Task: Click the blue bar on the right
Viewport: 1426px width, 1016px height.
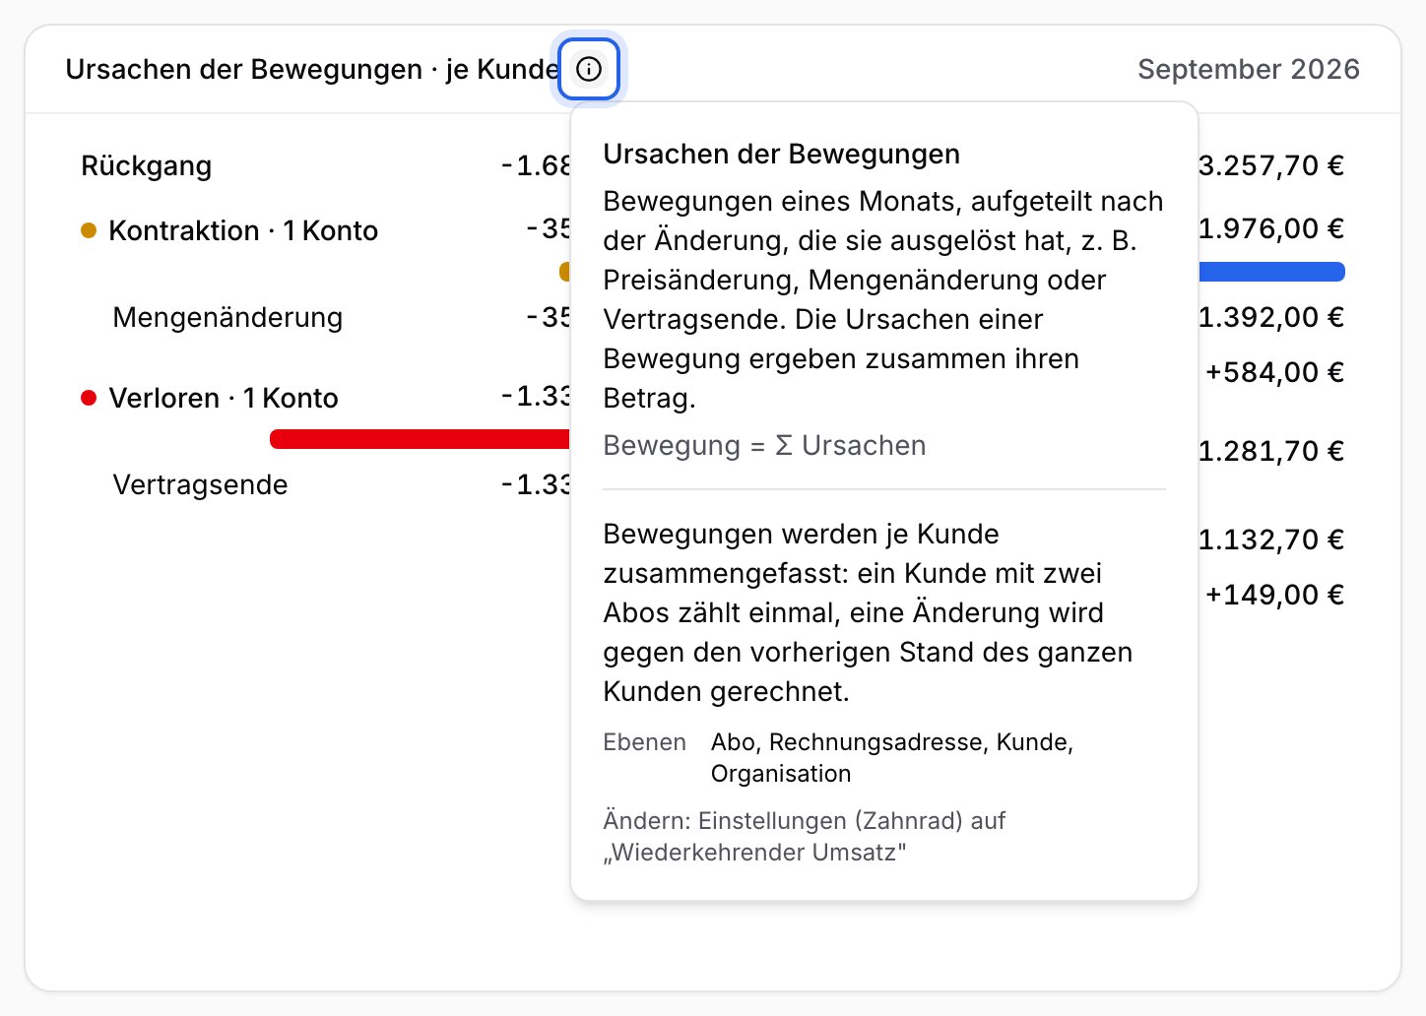Action: [x=1271, y=272]
